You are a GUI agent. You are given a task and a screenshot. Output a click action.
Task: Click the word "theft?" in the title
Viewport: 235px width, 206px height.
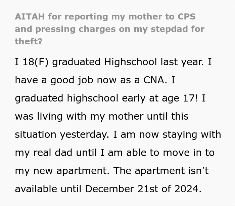pyautogui.click(x=29, y=41)
